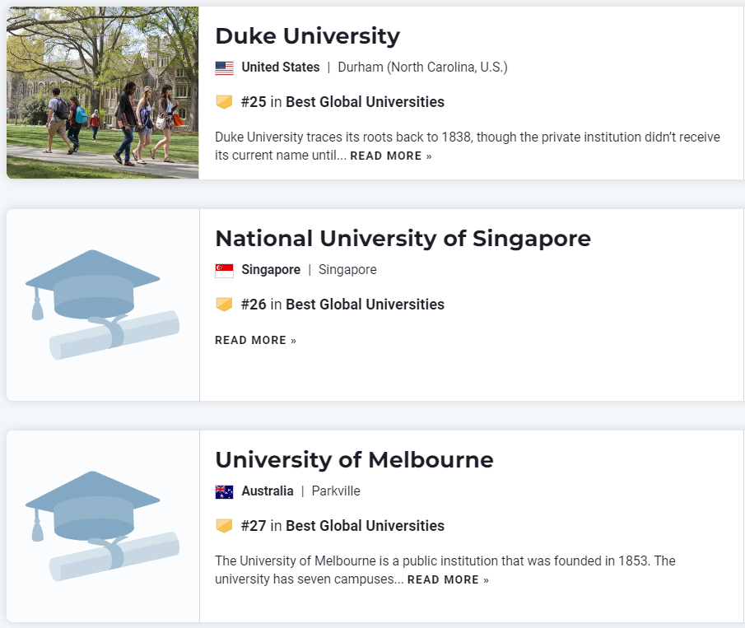This screenshot has height=628, width=745.
Task: Click the #27 in Best Global Universities ranking
Action: tap(342, 526)
